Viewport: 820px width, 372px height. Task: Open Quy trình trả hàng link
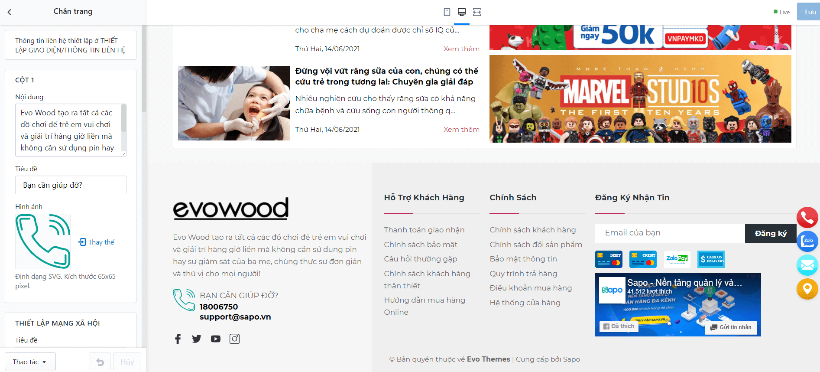click(523, 274)
